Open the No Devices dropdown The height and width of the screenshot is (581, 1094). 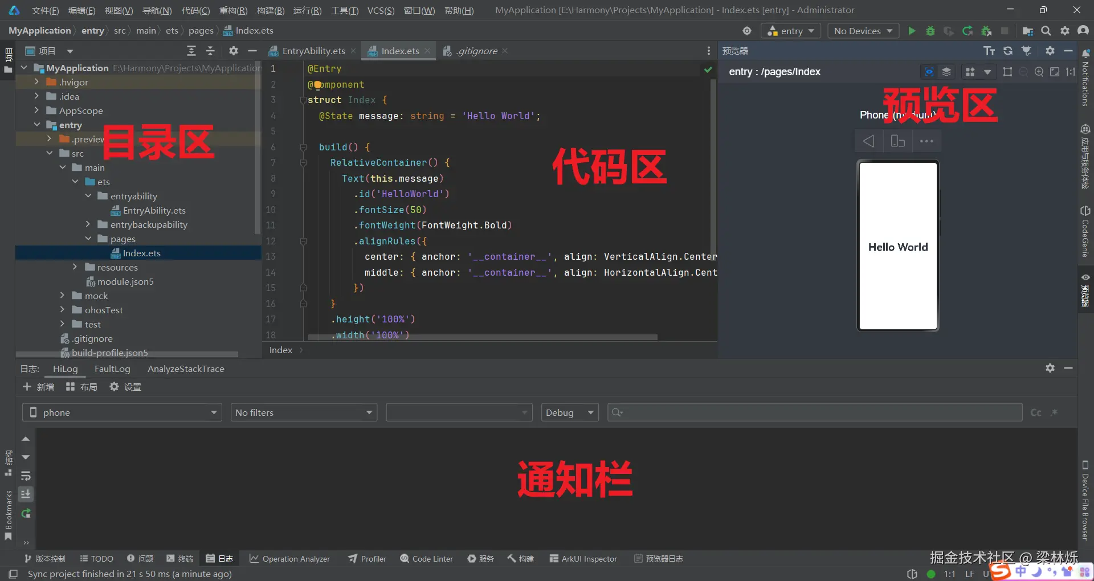point(862,31)
